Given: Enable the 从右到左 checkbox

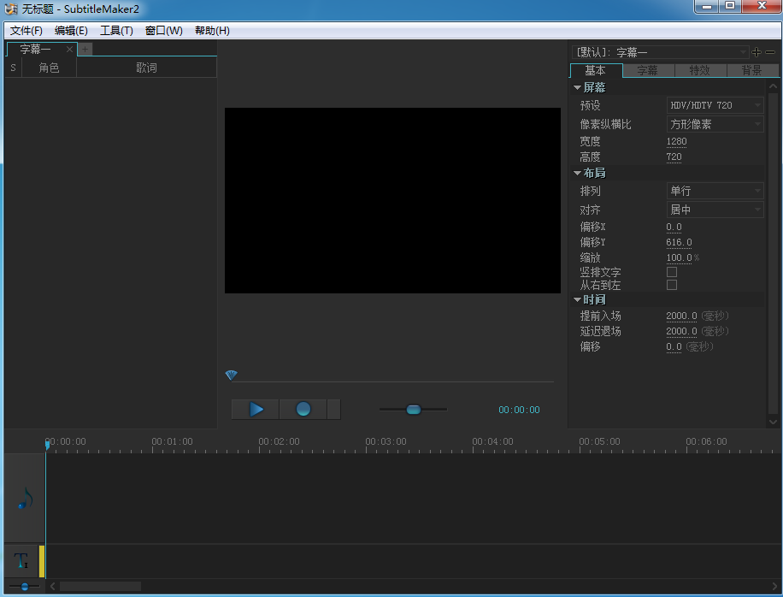Looking at the screenshot, I should [x=672, y=285].
